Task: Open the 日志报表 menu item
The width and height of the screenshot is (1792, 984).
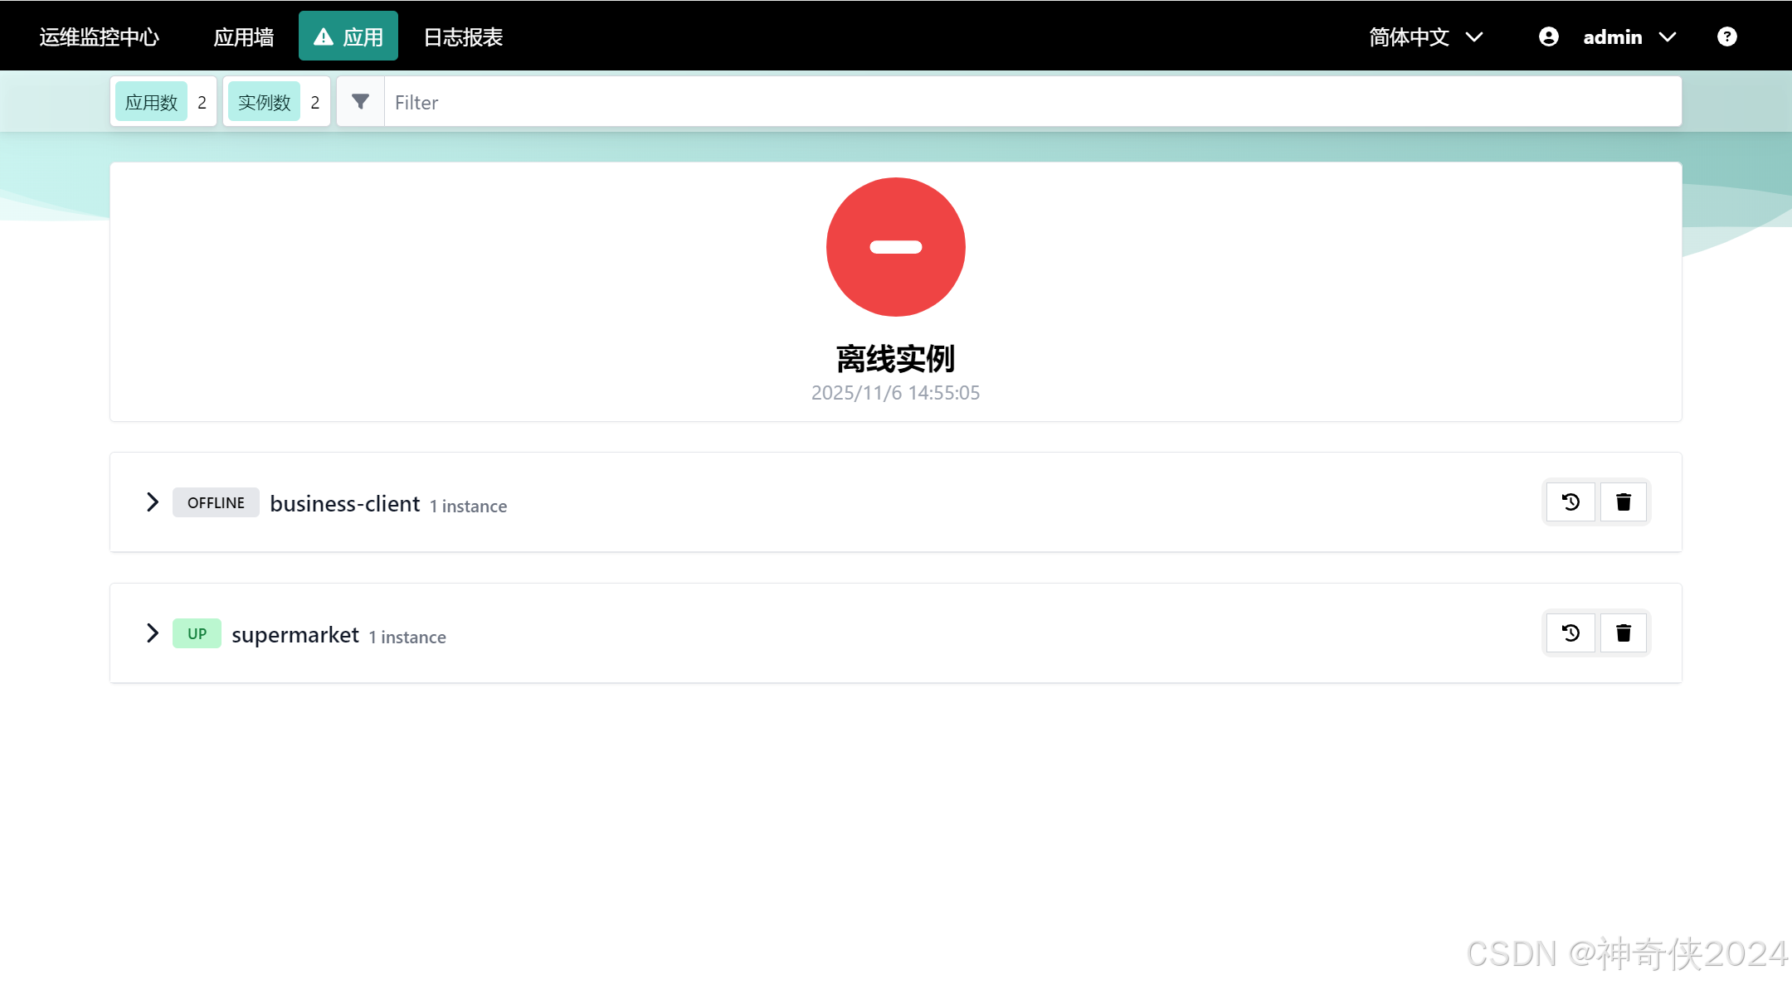Action: (463, 37)
